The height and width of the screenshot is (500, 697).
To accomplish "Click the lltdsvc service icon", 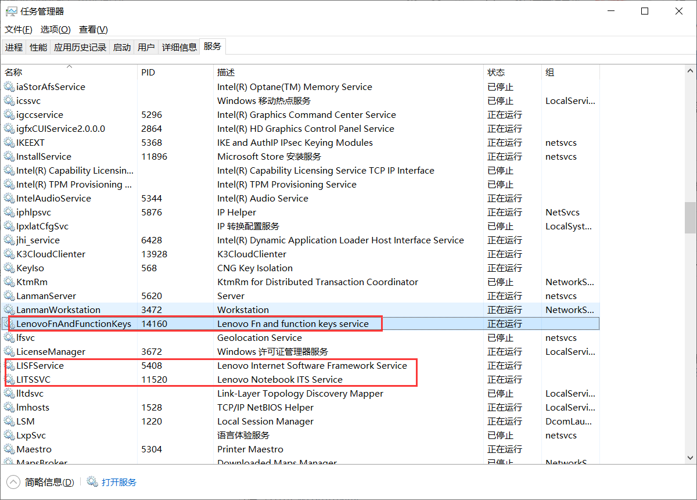I will (9, 394).
